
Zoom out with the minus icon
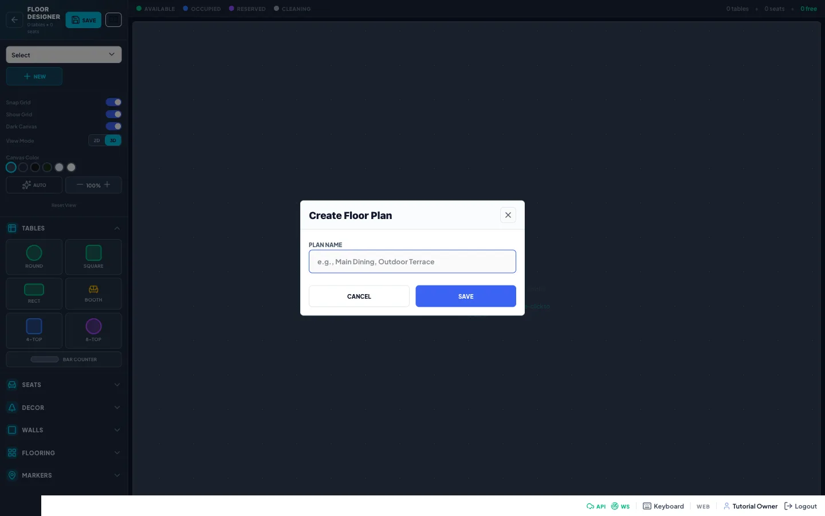pyautogui.click(x=80, y=185)
